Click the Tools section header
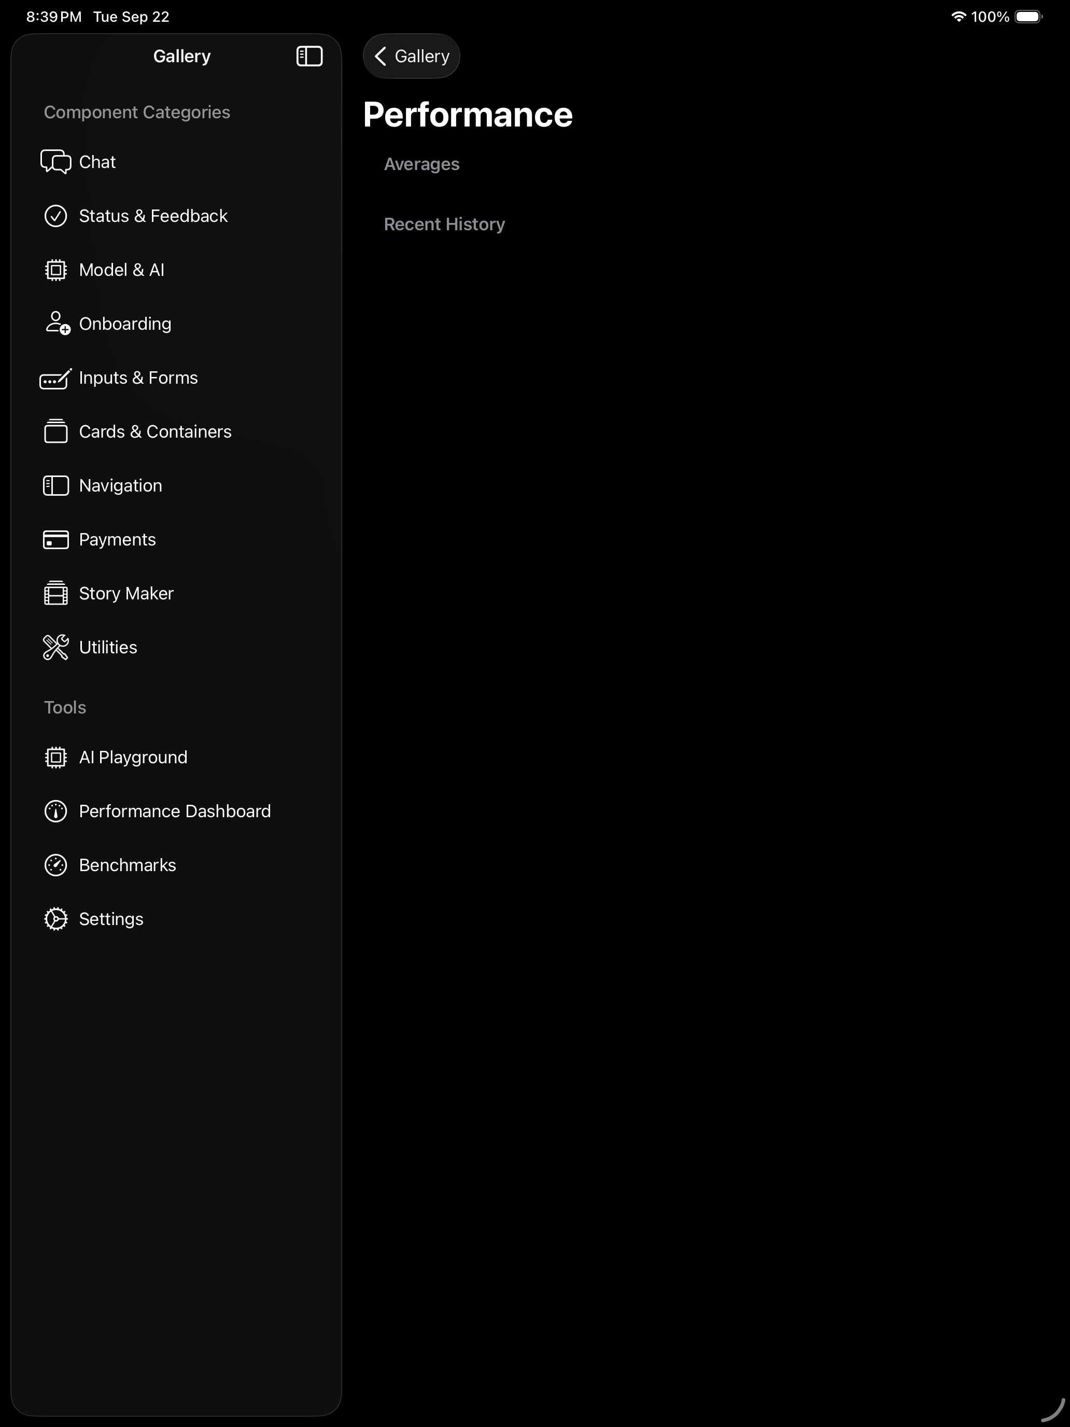 (65, 708)
